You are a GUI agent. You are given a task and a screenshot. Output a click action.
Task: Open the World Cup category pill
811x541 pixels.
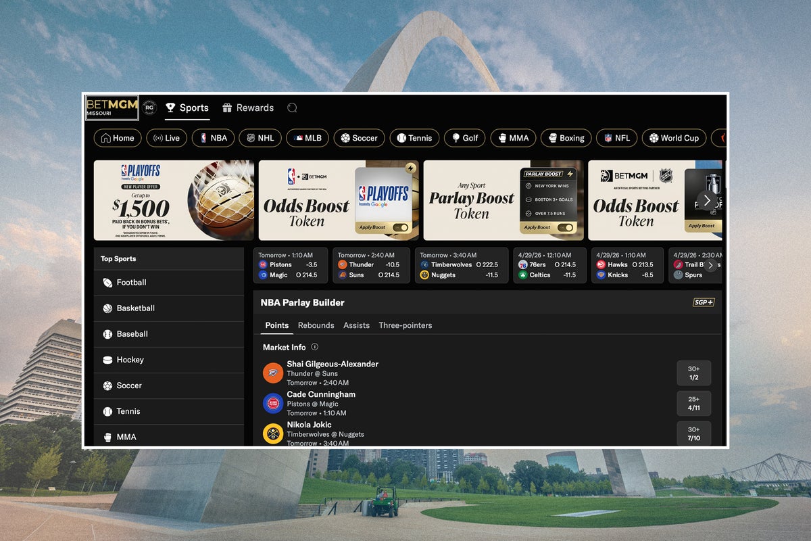pyautogui.click(x=674, y=138)
